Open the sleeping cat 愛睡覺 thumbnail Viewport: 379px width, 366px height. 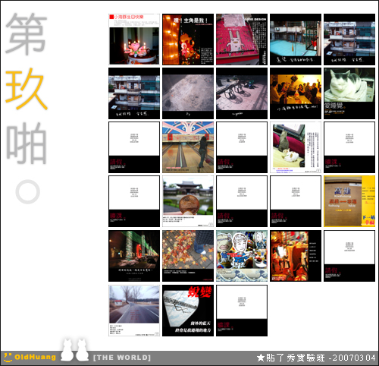coord(349,93)
